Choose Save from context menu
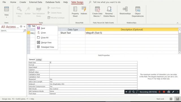Screen dimensions: 181x102 [x=46, y=28]
